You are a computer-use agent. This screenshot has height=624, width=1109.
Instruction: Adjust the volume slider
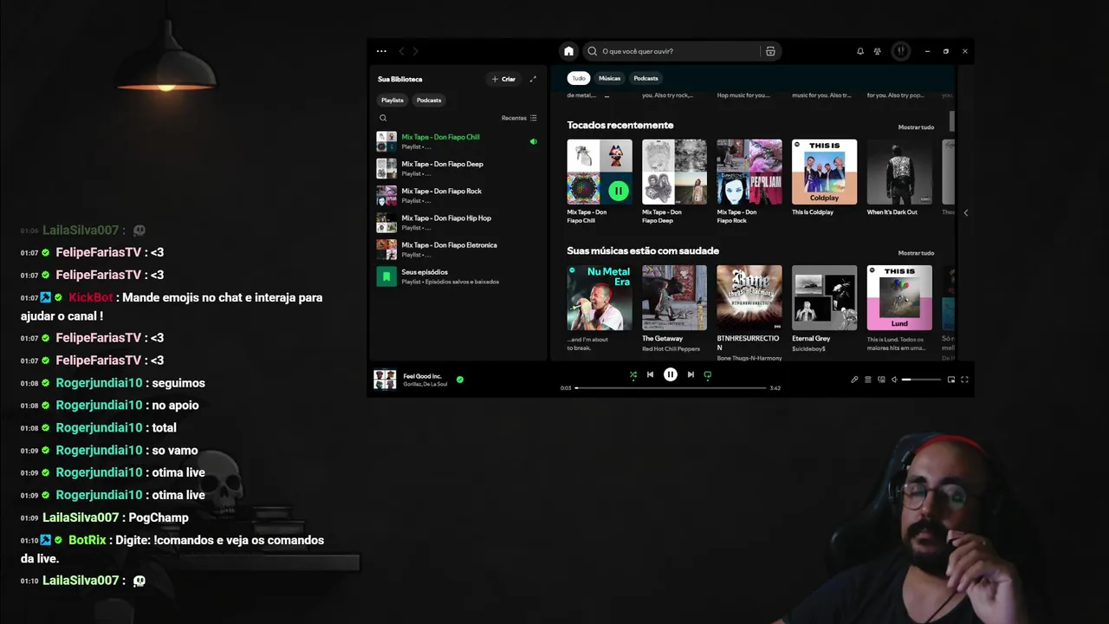921,380
